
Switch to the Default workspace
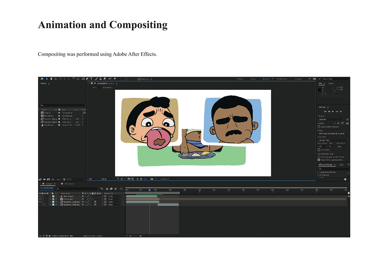click(x=240, y=79)
